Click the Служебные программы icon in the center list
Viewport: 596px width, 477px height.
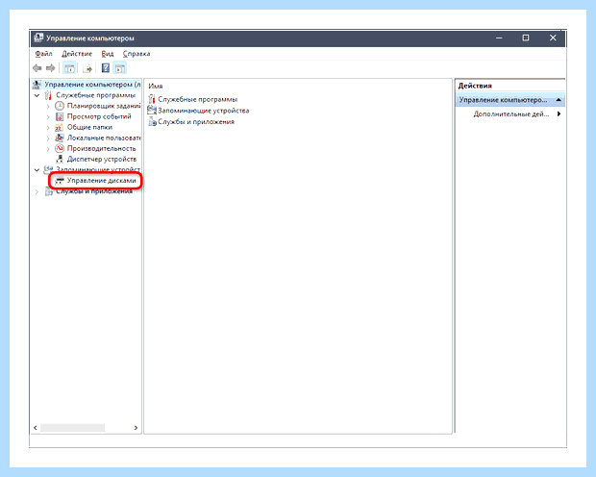tap(152, 99)
